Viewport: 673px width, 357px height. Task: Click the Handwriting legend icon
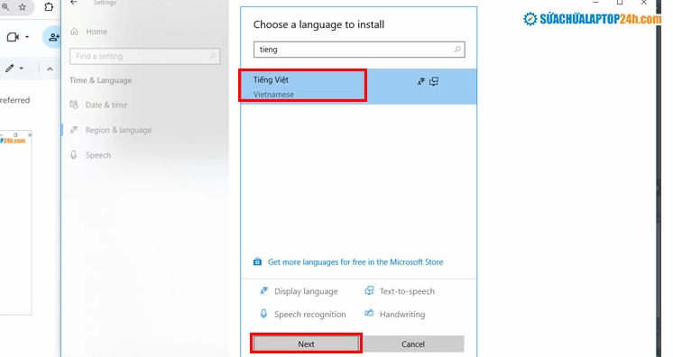pos(369,313)
